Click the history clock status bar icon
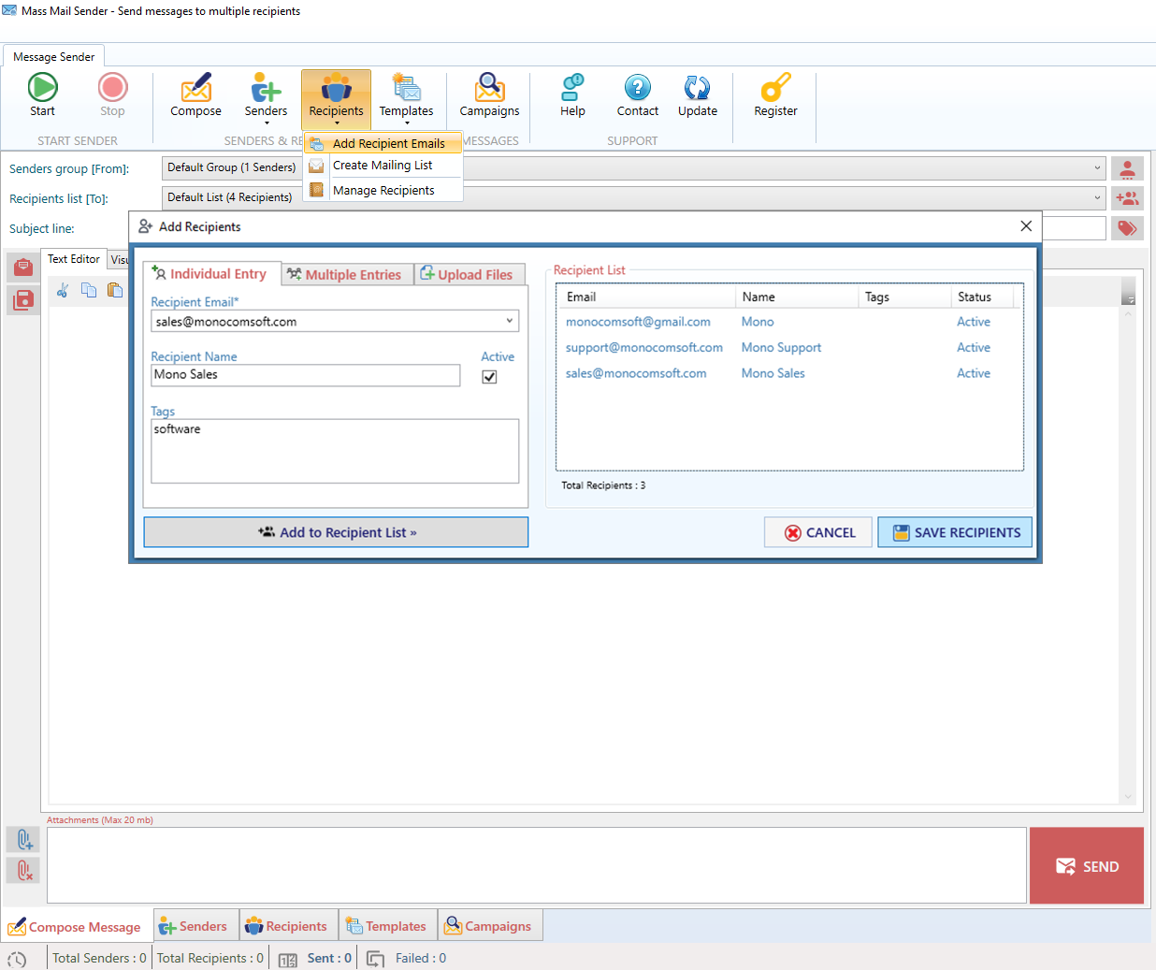 (x=17, y=959)
